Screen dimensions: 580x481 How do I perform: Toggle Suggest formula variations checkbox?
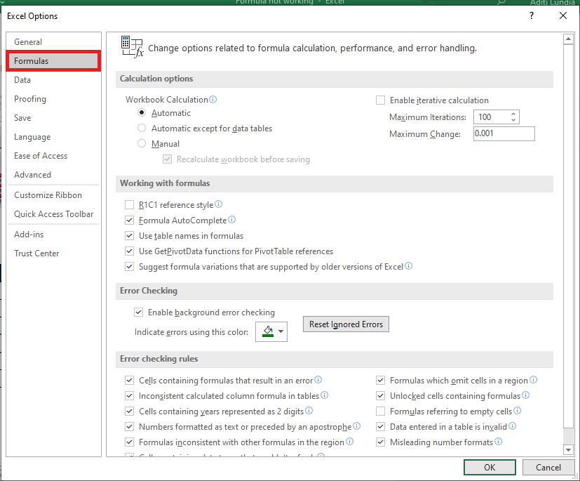tap(129, 267)
